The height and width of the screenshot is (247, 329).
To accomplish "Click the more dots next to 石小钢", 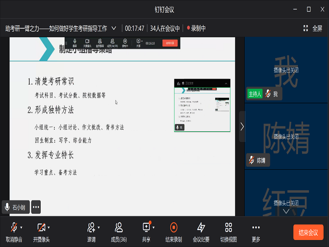I will [36, 207].
